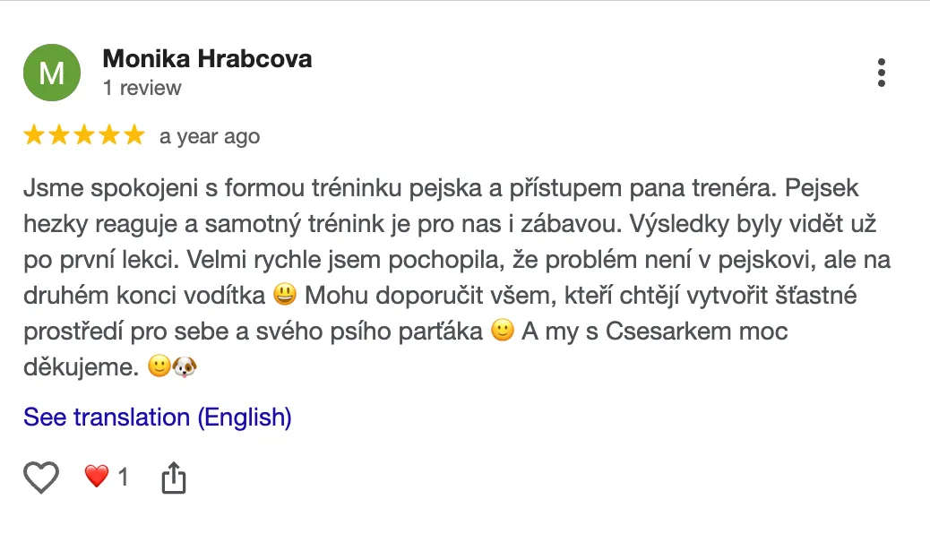Open the three-dot more options menu
The width and height of the screenshot is (930, 534).
click(x=882, y=73)
